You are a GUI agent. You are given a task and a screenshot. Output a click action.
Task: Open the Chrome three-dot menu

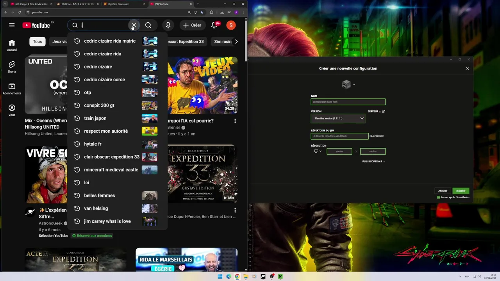[x=243, y=12]
